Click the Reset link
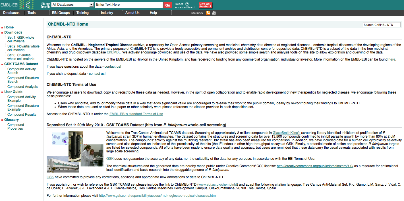 (179, 4)
